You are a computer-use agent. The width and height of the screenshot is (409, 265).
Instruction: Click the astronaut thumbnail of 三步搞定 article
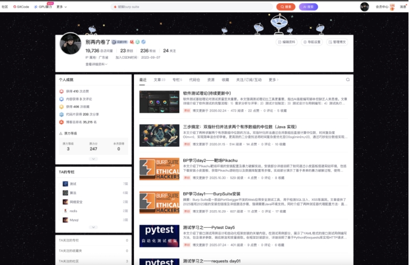coord(159,135)
